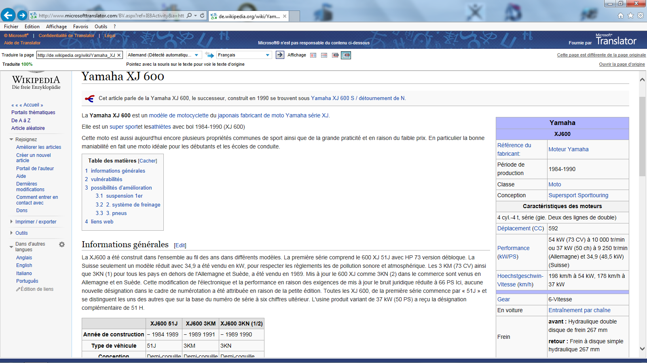Image resolution: width=647 pixels, height=363 pixels.
Task: Select side-by-side view layout icon
Action: [x=313, y=55]
